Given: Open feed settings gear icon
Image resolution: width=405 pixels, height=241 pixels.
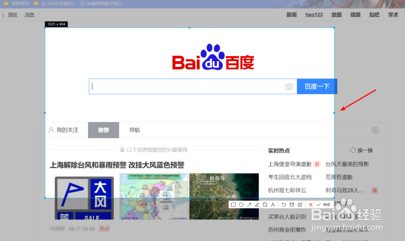Looking at the screenshot, I should pos(375,130).
